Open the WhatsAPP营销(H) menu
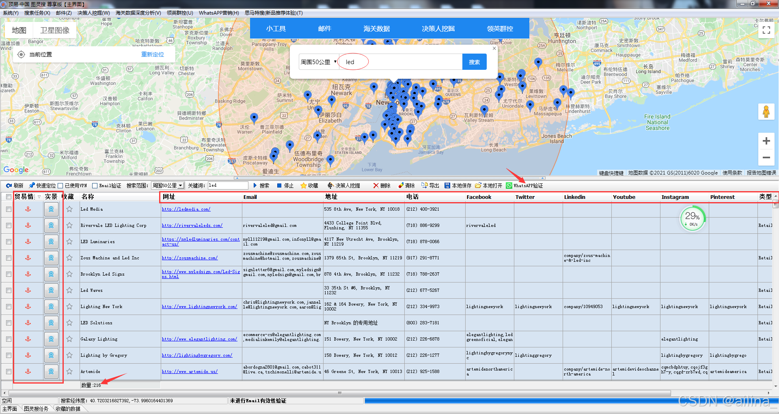779x414 pixels. [219, 13]
